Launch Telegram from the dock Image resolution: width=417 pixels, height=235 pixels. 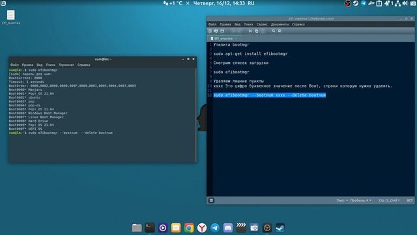[215, 228]
